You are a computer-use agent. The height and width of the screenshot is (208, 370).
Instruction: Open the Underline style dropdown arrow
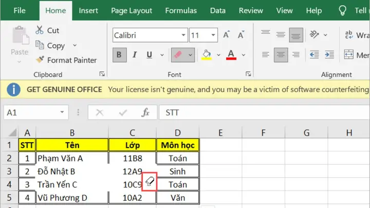tap(162, 55)
